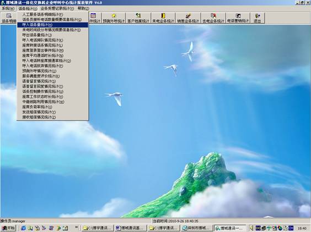
Task: Open the 帮助 menu in the menu bar
Action: click(x=83, y=8)
